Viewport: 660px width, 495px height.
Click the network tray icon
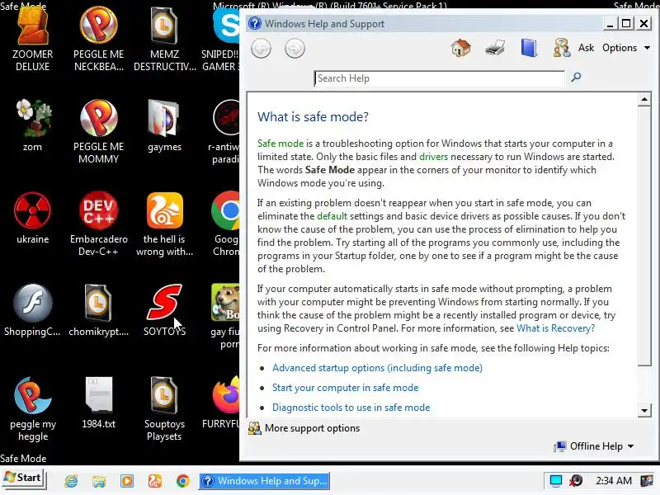pos(555,481)
